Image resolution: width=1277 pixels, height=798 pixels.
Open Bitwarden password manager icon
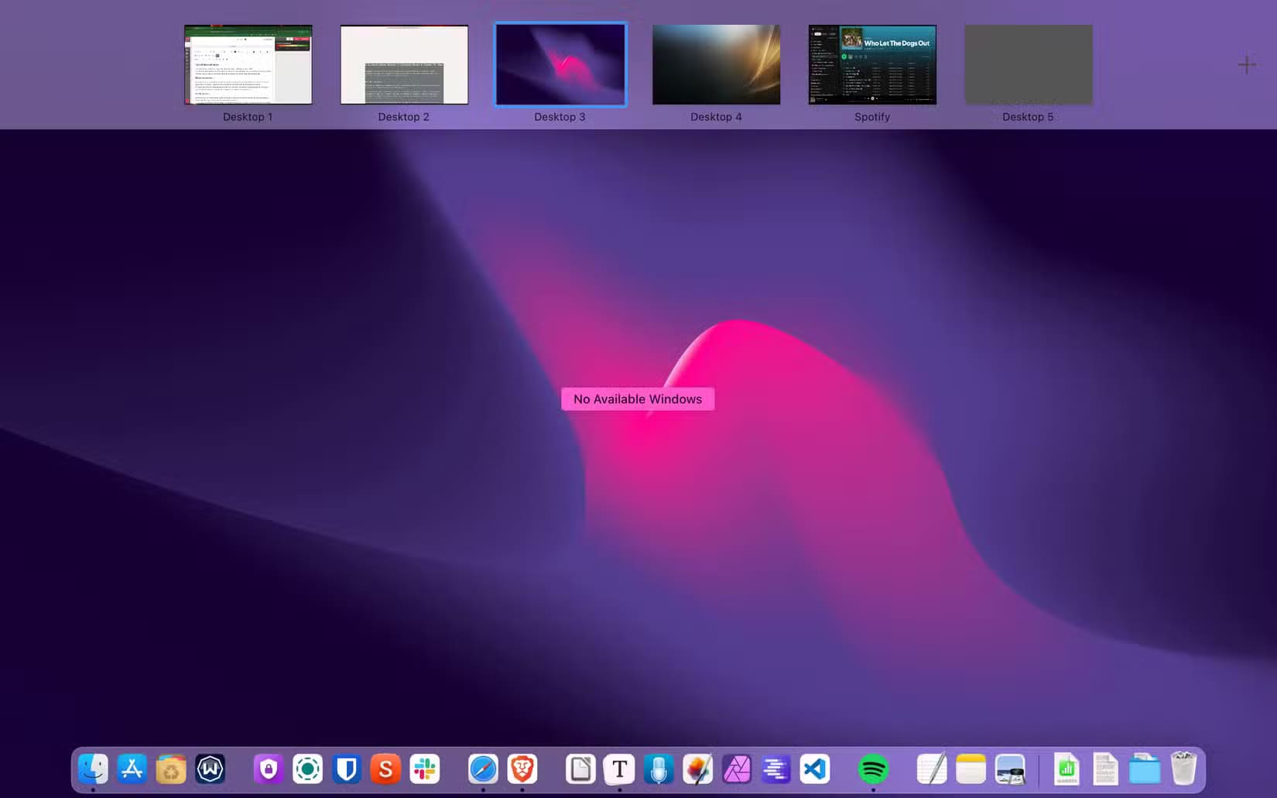coord(347,769)
